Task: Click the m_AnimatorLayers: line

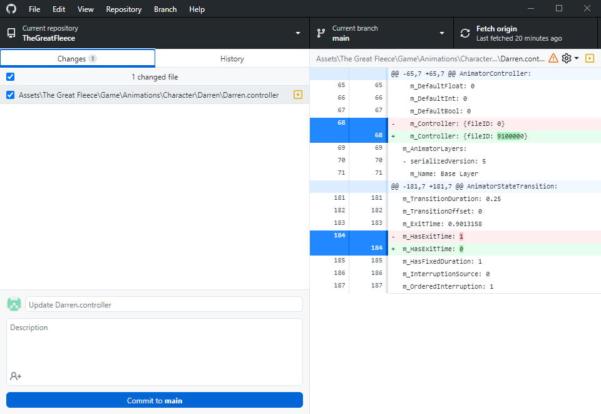Action: pyautogui.click(x=495, y=148)
